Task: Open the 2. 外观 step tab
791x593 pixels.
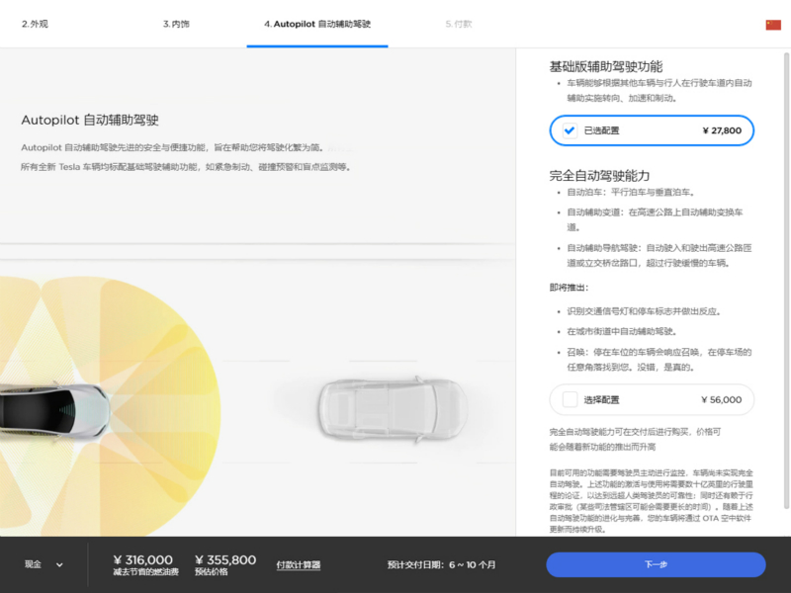Action: point(35,24)
